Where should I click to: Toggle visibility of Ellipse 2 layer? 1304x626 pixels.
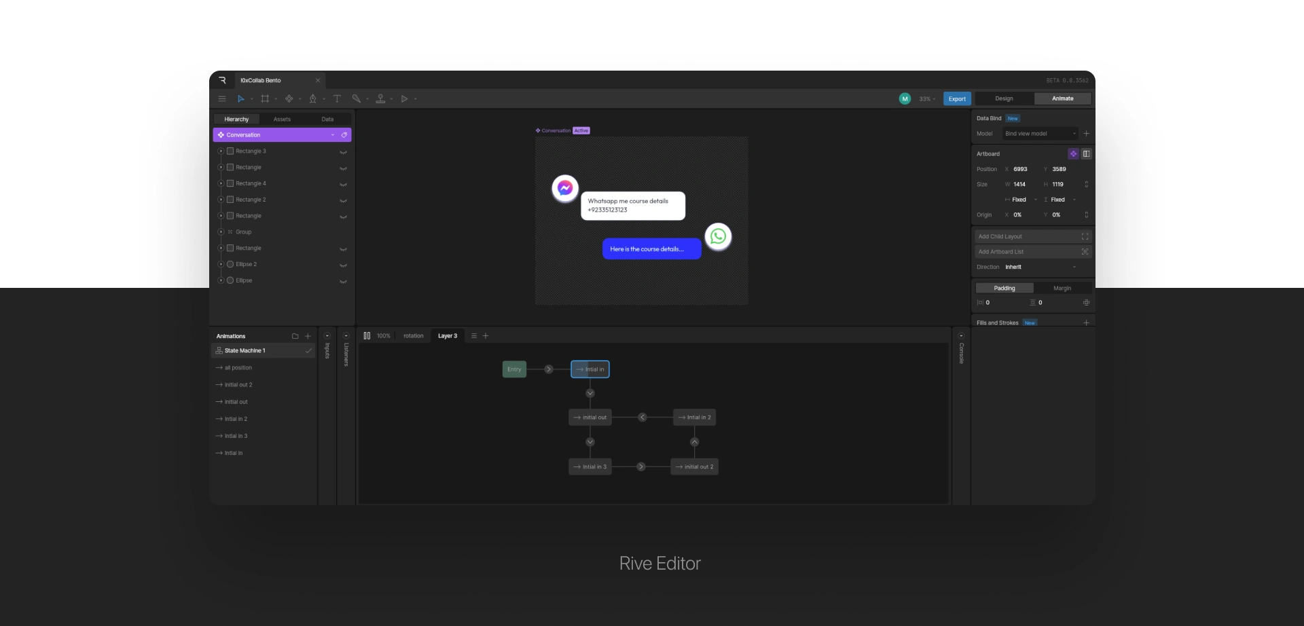click(x=343, y=265)
